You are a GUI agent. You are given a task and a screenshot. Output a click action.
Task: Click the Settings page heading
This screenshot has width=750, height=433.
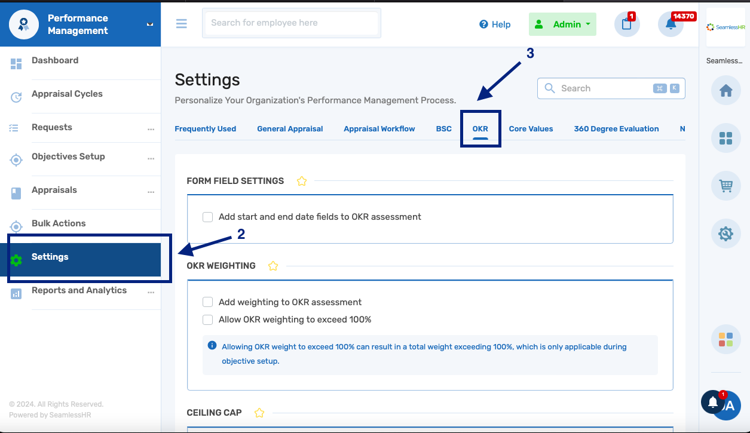[x=207, y=80]
